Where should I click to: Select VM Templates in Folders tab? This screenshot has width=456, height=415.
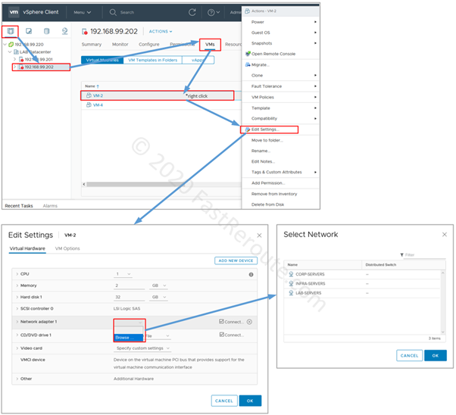153,60
